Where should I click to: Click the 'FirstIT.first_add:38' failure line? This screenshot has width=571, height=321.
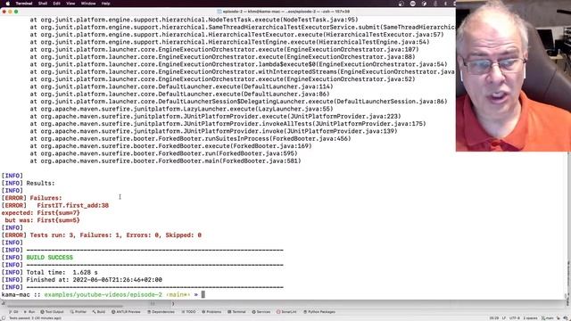pyautogui.click(x=73, y=205)
